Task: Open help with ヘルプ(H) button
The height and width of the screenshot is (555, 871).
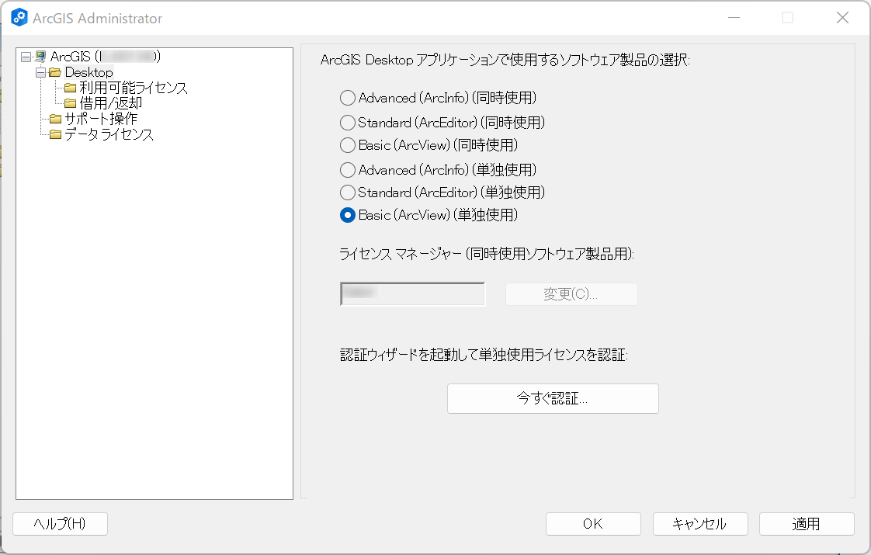Action: pyautogui.click(x=60, y=524)
